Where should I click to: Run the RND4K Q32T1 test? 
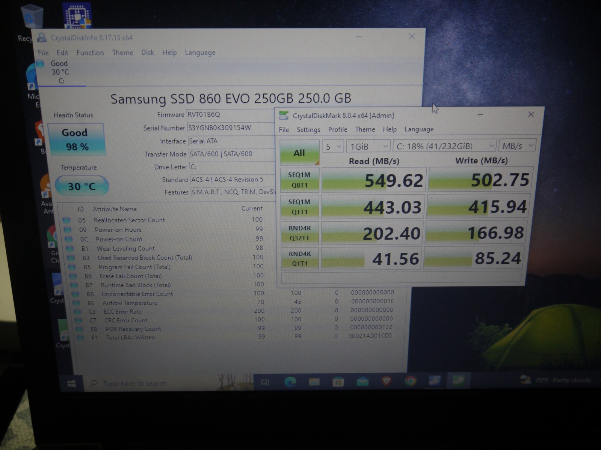tap(299, 233)
